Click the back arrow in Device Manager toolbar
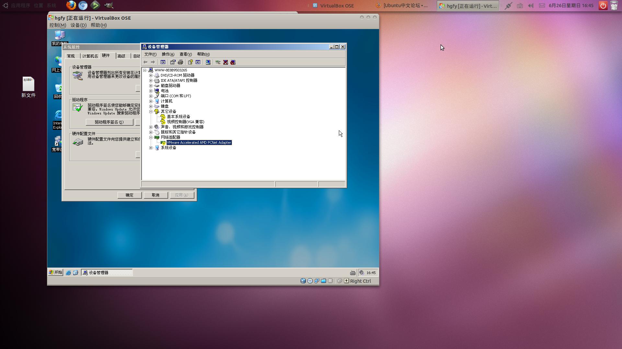Image resolution: width=622 pixels, height=349 pixels. pos(145,62)
